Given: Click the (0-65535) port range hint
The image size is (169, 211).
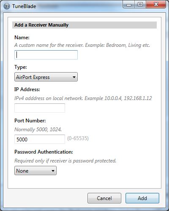Looking at the screenshot, I should point(78,138).
